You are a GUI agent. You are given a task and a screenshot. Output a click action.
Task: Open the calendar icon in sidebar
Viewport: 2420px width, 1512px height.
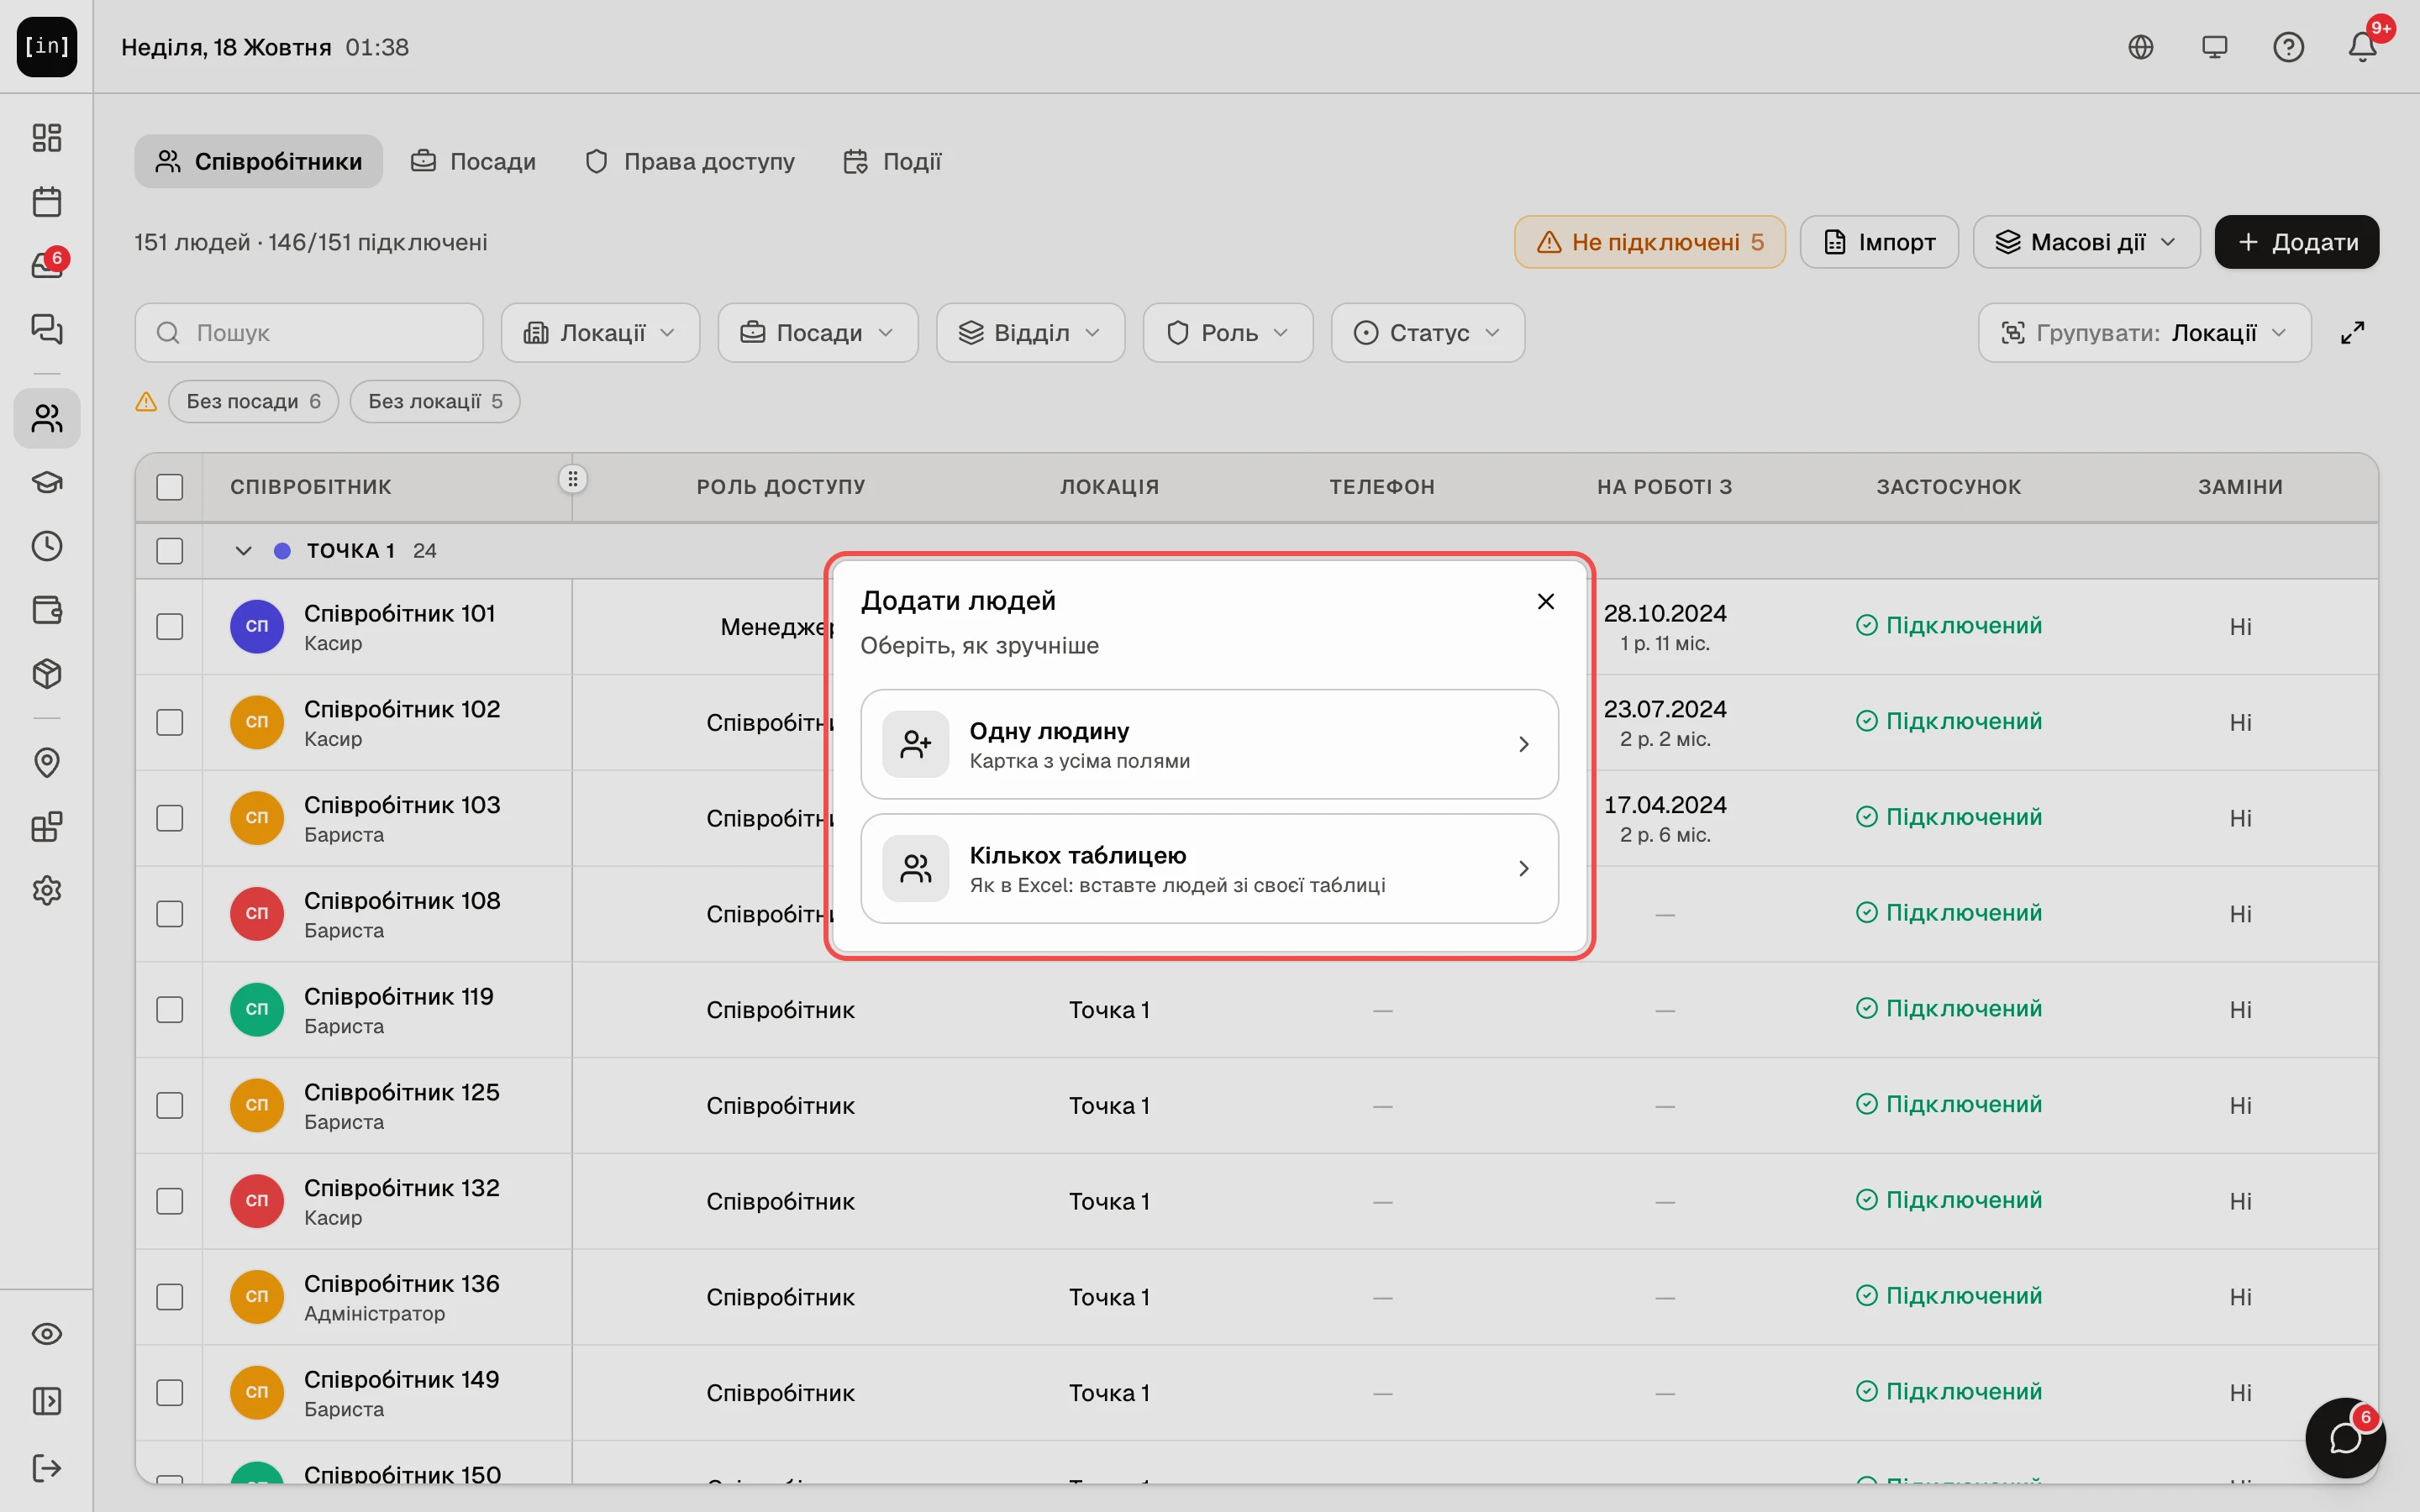click(47, 202)
